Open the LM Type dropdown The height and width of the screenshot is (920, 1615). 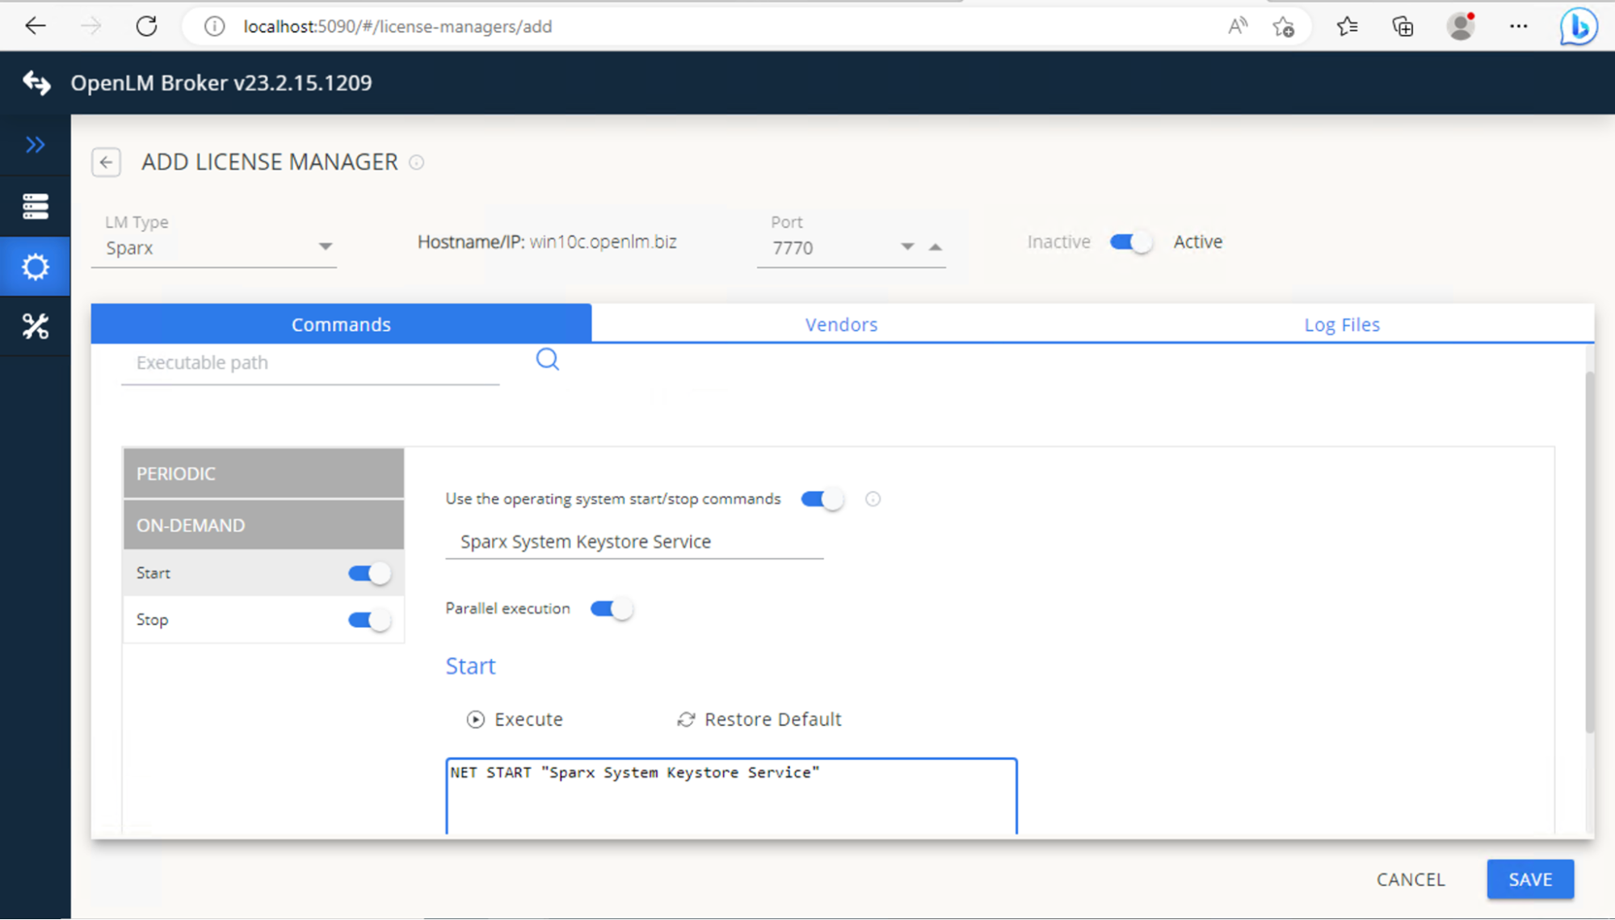tap(326, 246)
